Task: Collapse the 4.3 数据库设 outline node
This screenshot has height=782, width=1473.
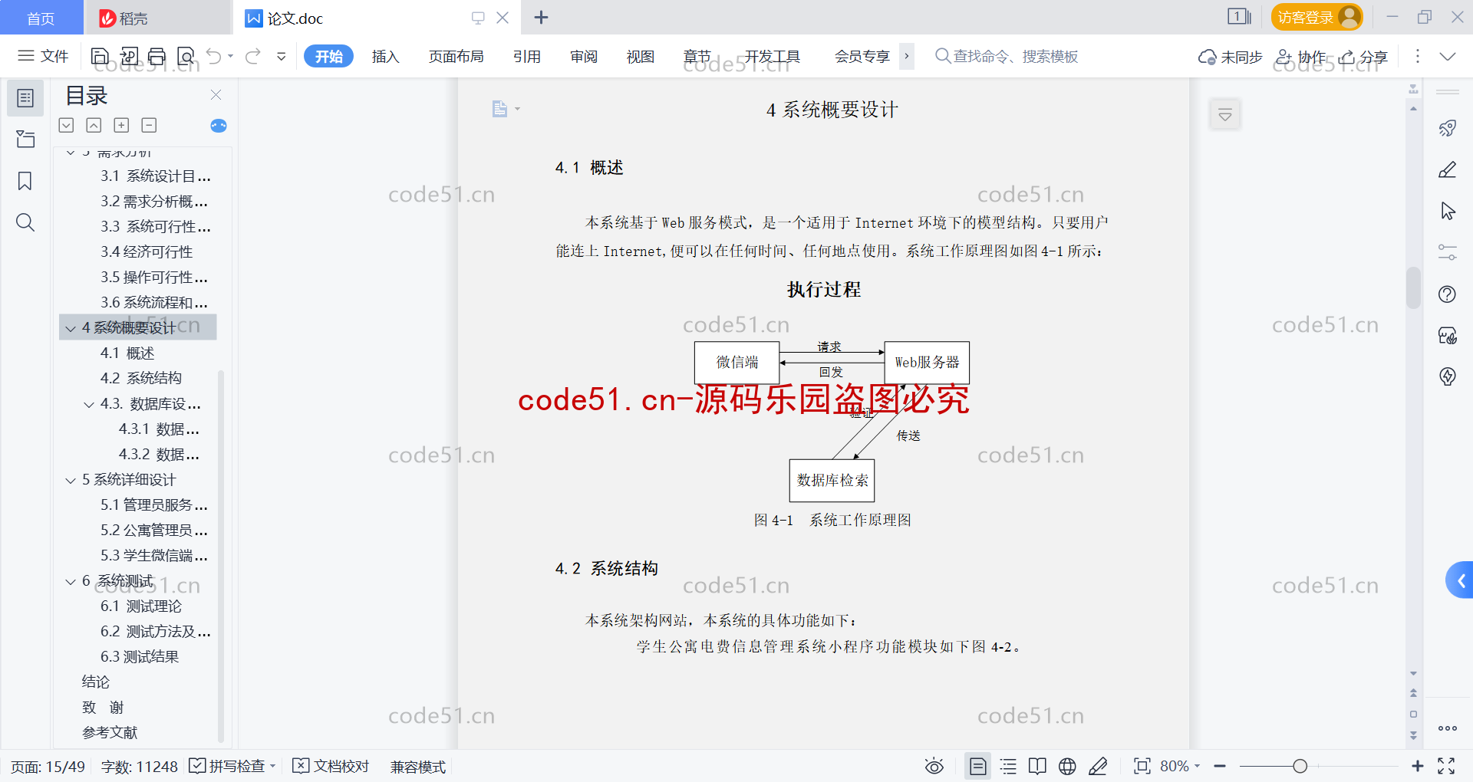Action: click(x=89, y=404)
